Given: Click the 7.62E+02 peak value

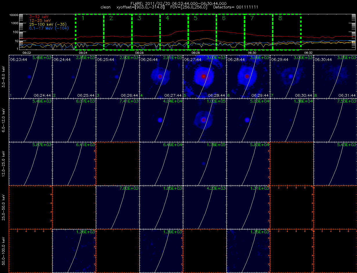Looking at the screenshot, I should click(x=129, y=188).
